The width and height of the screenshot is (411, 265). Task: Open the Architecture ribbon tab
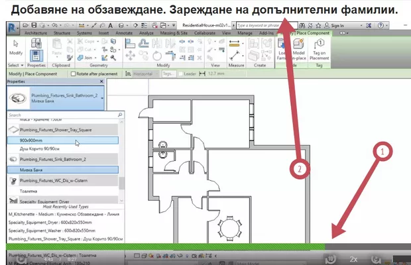pos(36,33)
